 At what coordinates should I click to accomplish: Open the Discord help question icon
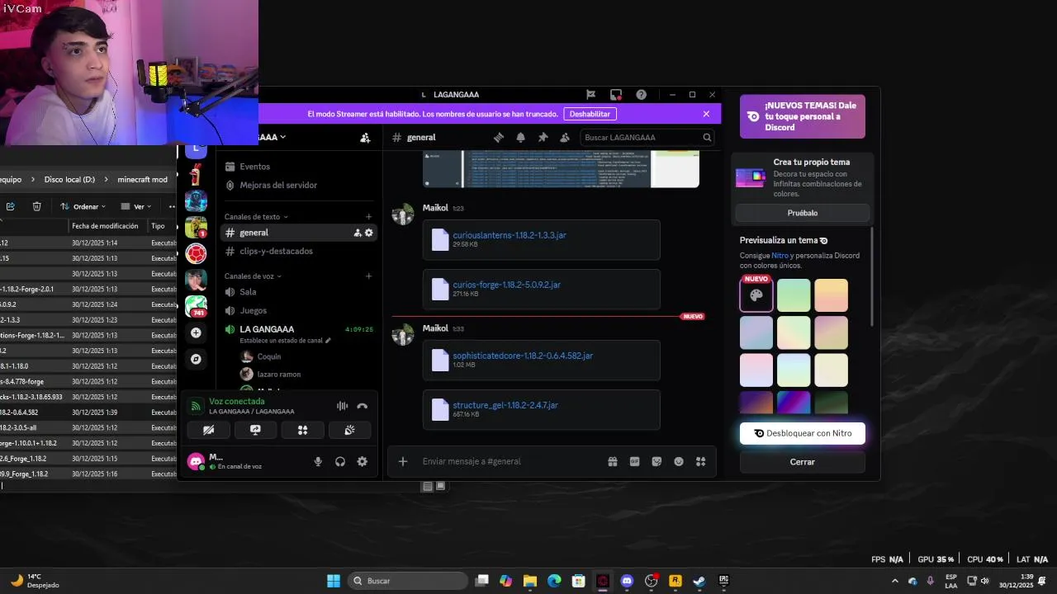point(642,95)
